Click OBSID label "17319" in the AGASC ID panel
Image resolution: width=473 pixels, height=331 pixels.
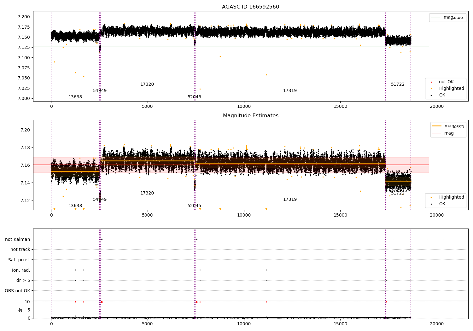coord(290,91)
